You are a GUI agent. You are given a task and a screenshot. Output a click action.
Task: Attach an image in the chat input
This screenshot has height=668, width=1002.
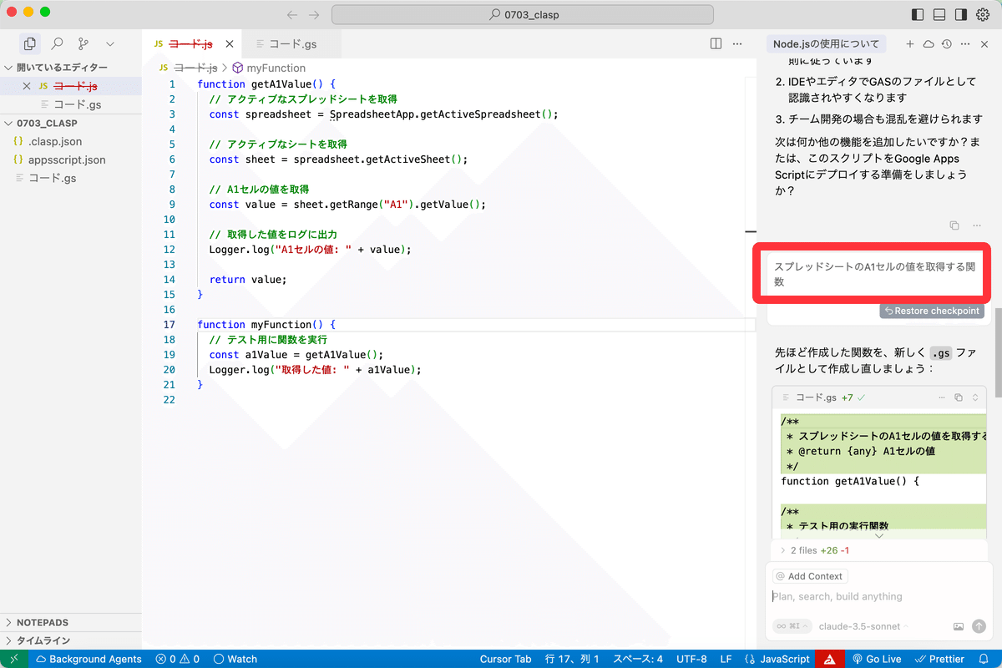pyautogui.click(x=959, y=625)
